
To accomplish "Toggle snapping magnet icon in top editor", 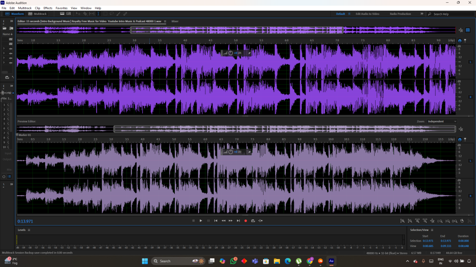I will pyautogui.click(x=460, y=41).
